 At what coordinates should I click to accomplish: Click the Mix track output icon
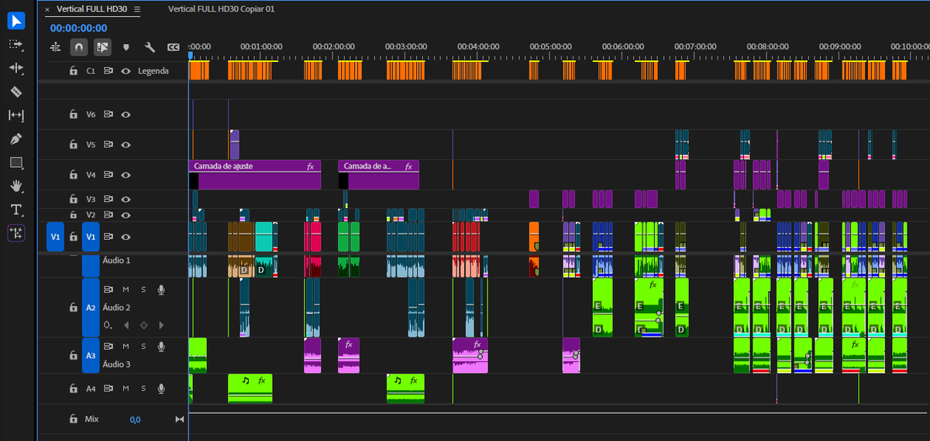[180, 419]
